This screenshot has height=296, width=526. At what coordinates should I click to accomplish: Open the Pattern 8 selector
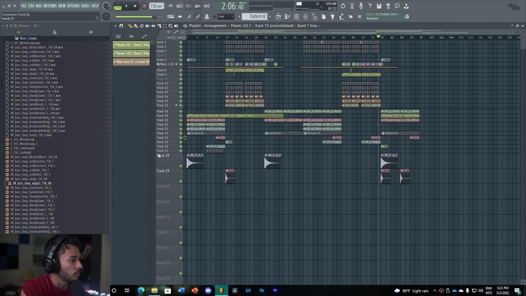pyautogui.click(x=254, y=16)
